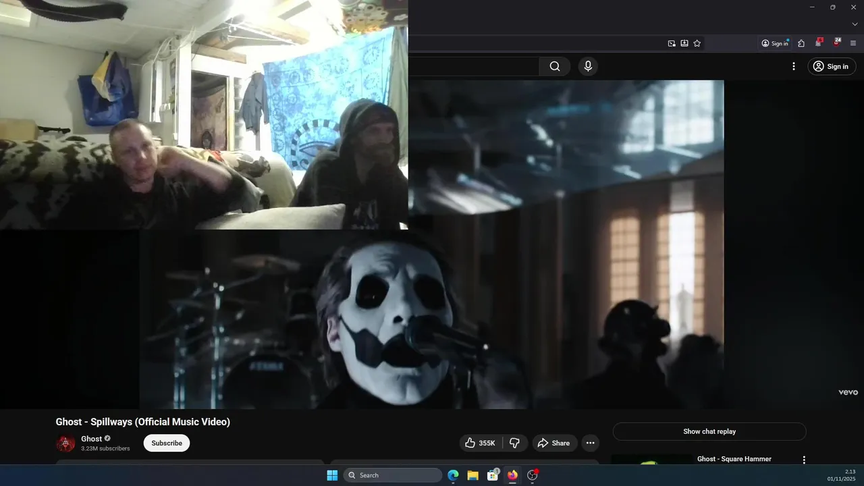Screen dimensions: 864x486
Task: Open OBS Studio from taskbar
Action: coord(532,475)
